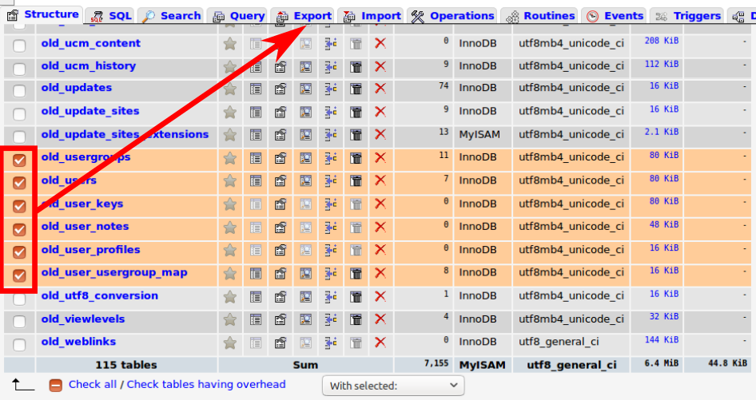Empty the old_viewlevels table
This screenshot has width=756, height=400.
tap(356, 320)
